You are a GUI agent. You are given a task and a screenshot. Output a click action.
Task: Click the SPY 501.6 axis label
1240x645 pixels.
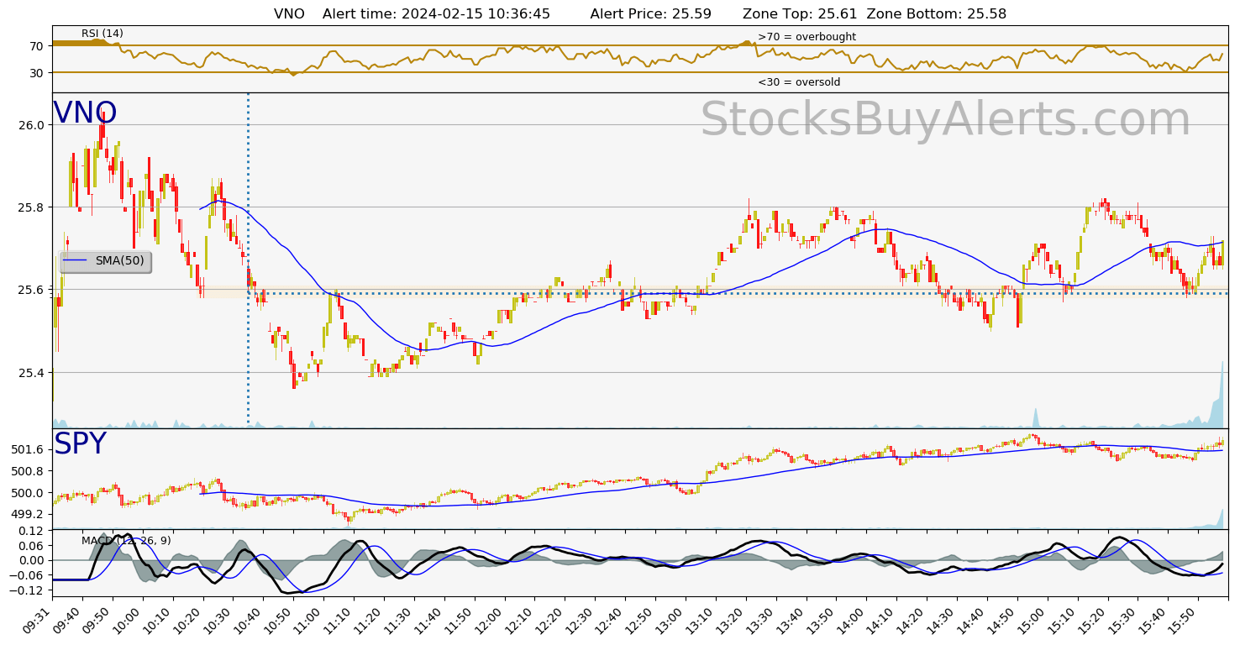(x=28, y=451)
